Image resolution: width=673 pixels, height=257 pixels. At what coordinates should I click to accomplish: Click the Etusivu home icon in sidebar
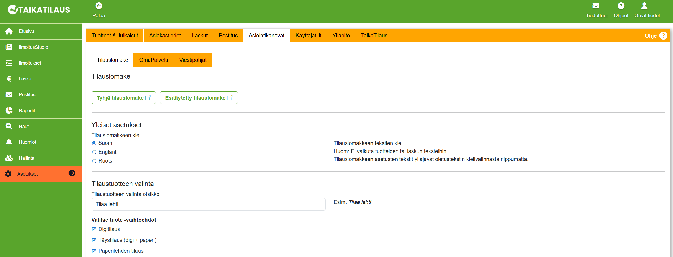[9, 31]
